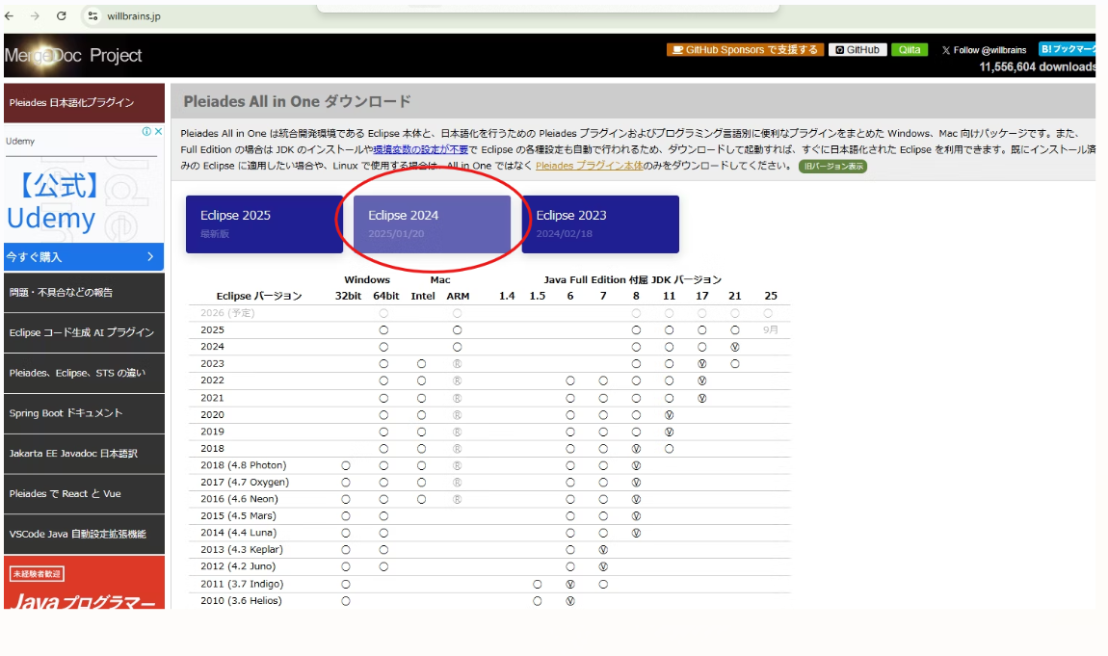
Task: Open 問題・不具合などの報告 sidebar item
Action: pyautogui.click(x=84, y=292)
